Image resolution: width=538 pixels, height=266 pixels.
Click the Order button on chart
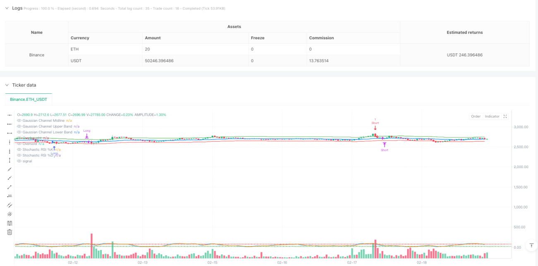coord(476,116)
